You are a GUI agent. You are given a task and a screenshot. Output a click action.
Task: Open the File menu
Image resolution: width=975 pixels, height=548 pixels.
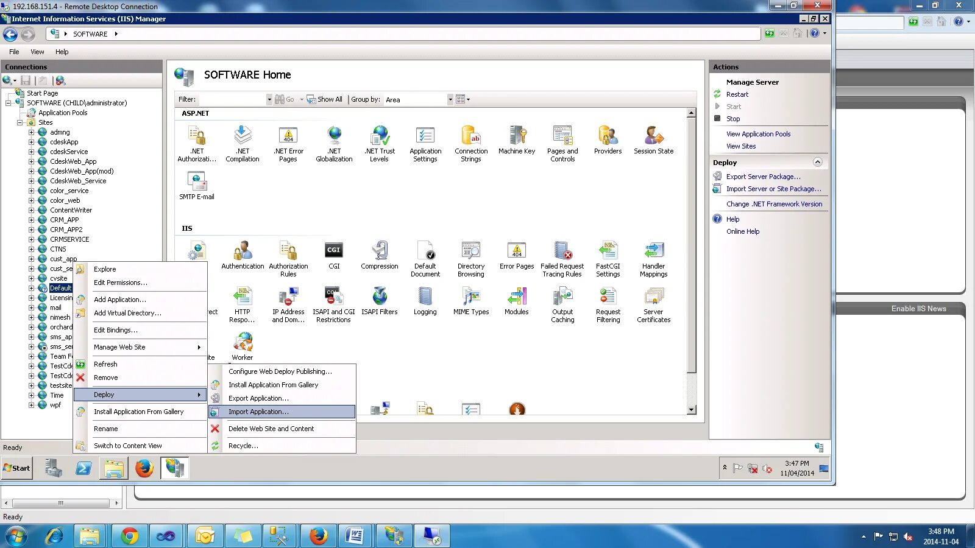pos(14,52)
